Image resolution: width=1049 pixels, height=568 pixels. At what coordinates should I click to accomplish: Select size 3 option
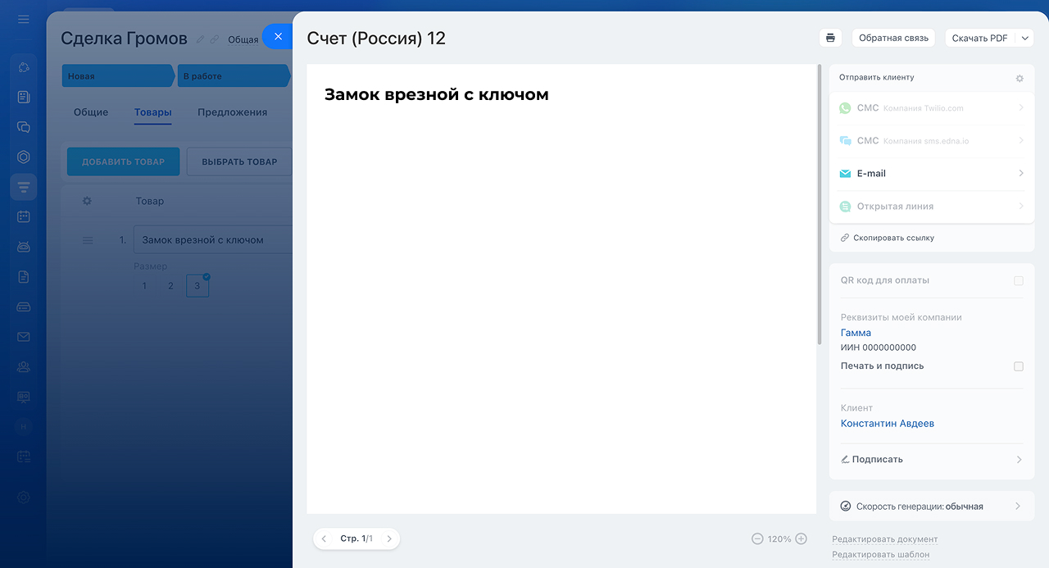pyautogui.click(x=198, y=286)
